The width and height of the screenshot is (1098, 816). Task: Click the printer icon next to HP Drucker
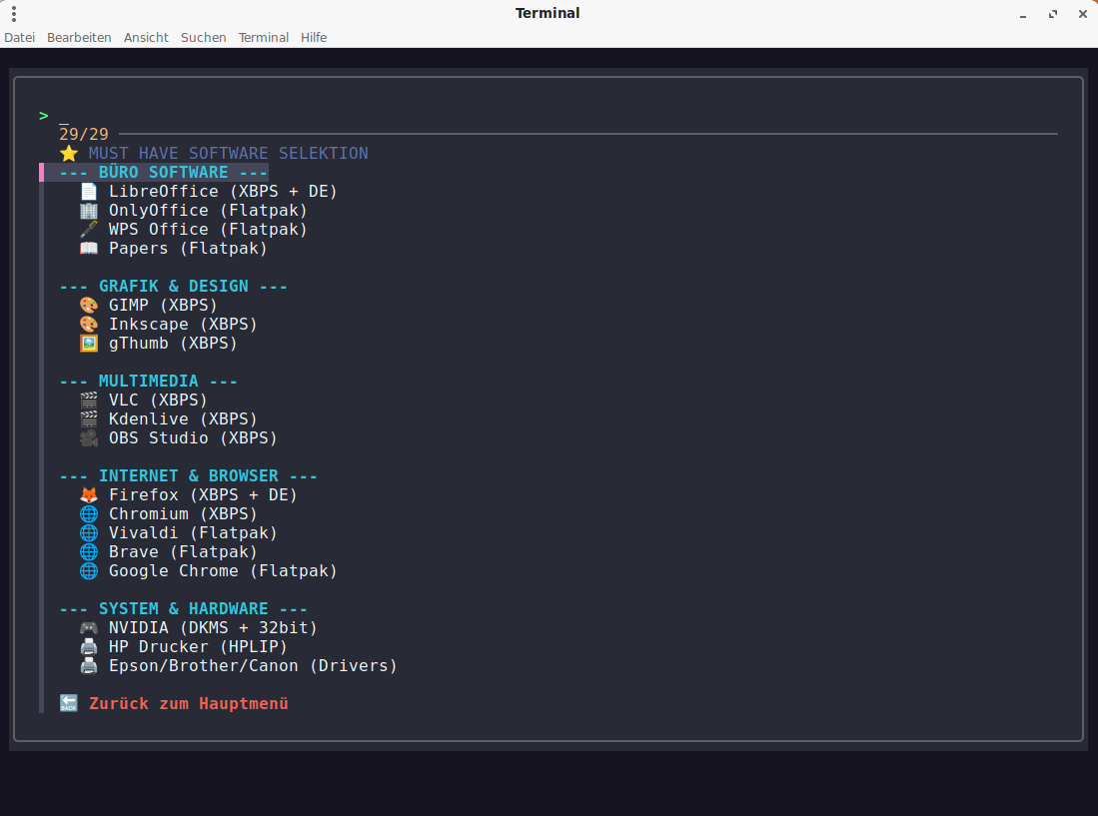click(x=89, y=646)
